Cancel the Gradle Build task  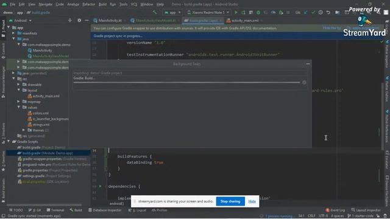tap(304, 83)
